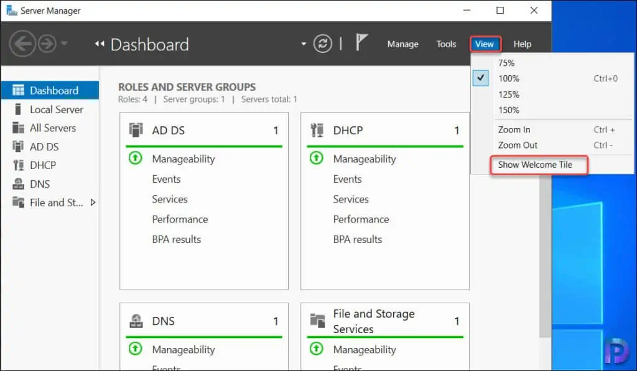Click the DNS sidebar icon

[x=18, y=184]
